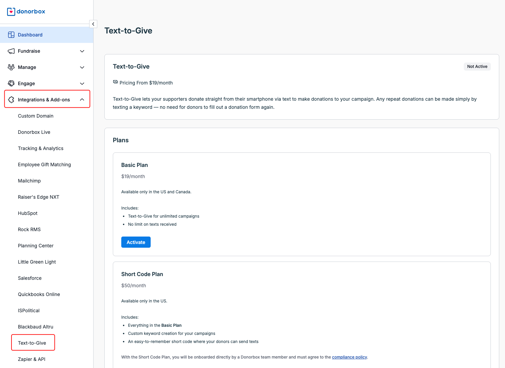The image size is (505, 368).
Task: Click 'Available only in the US and Canada.'
Action: (x=156, y=192)
